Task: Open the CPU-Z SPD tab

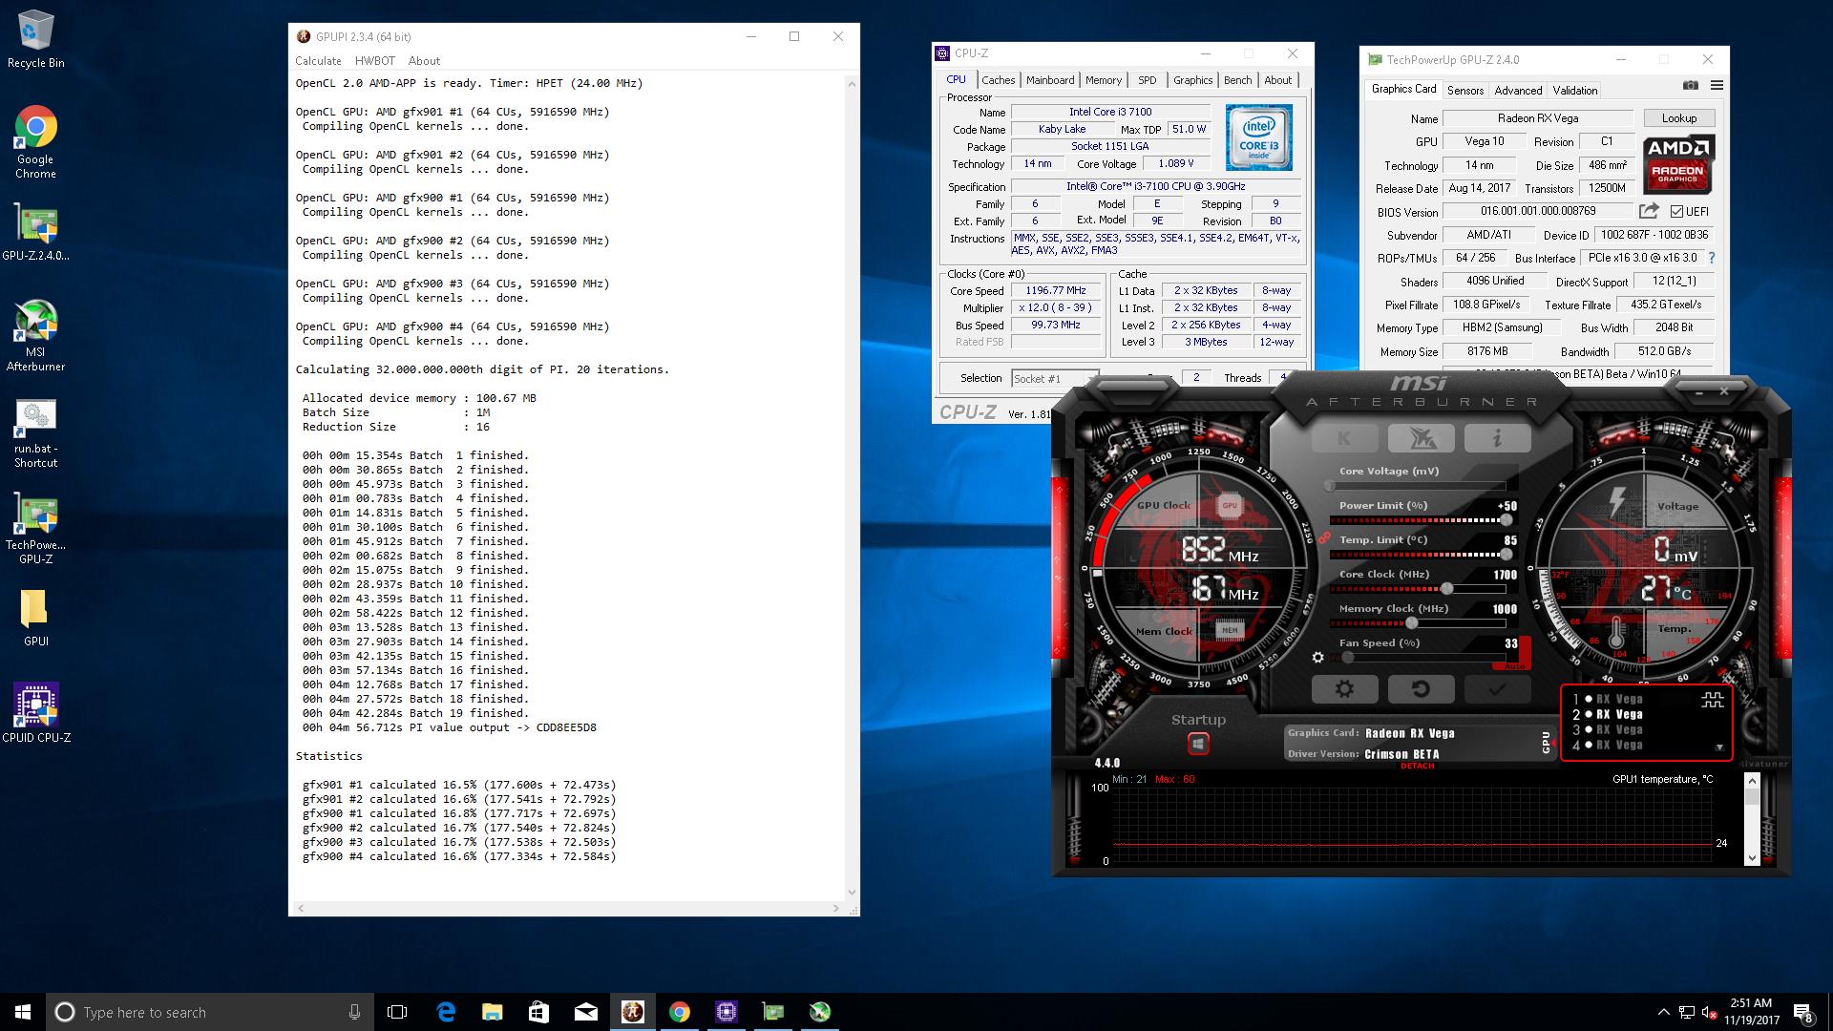Action: click(x=1148, y=80)
